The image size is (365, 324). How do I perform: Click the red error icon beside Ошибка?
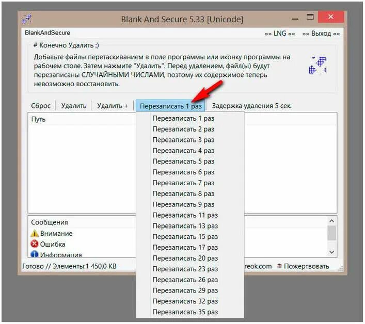click(x=35, y=244)
